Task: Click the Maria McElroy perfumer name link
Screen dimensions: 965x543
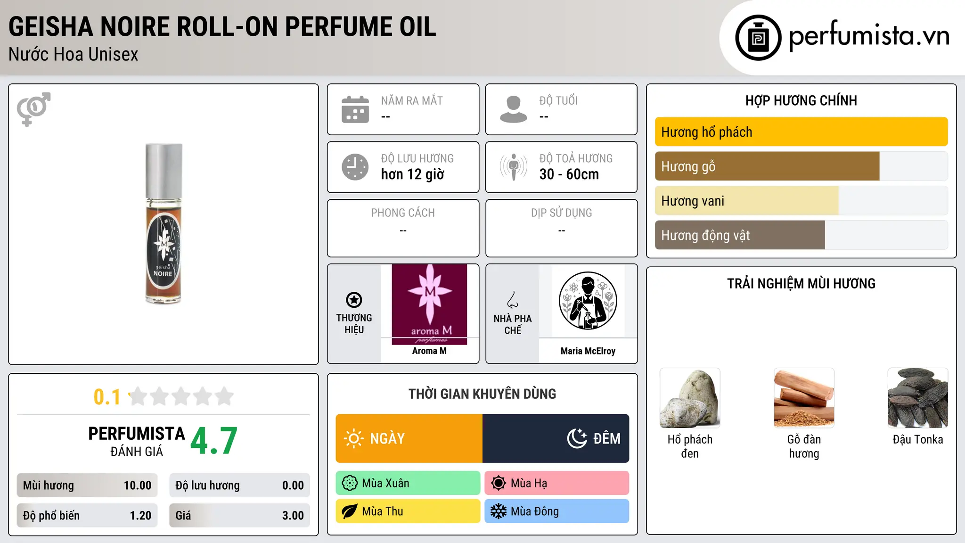Action: click(588, 351)
